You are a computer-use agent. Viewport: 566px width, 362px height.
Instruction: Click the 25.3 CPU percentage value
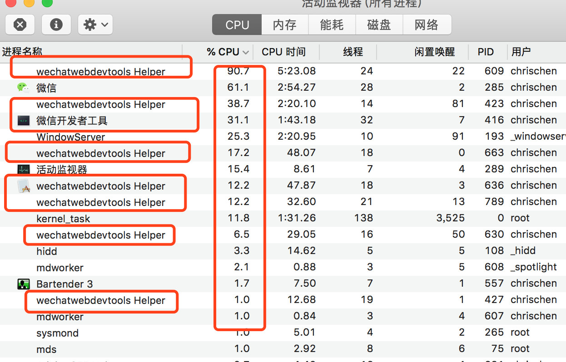point(238,136)
